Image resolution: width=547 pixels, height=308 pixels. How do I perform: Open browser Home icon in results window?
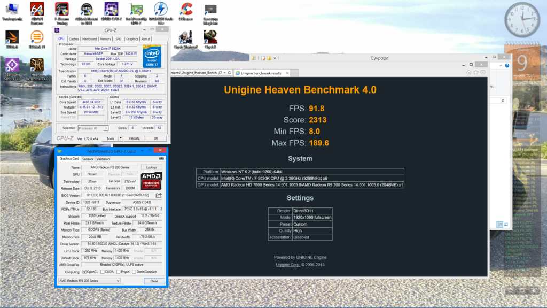(x=469, y=72)
